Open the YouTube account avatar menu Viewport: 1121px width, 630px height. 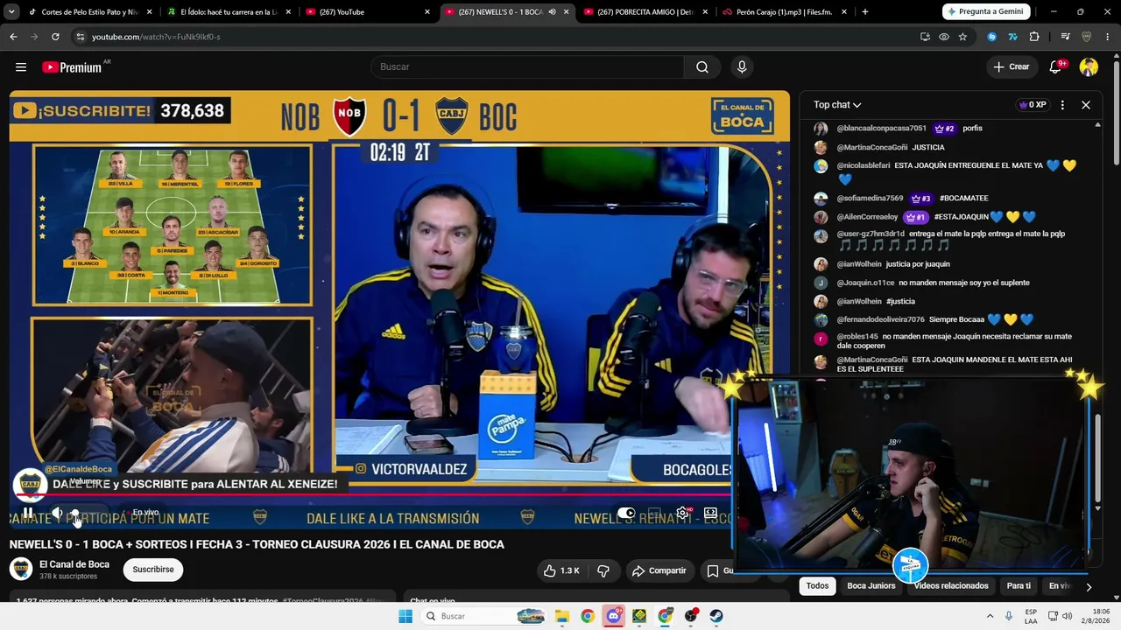pos(1089,67)
